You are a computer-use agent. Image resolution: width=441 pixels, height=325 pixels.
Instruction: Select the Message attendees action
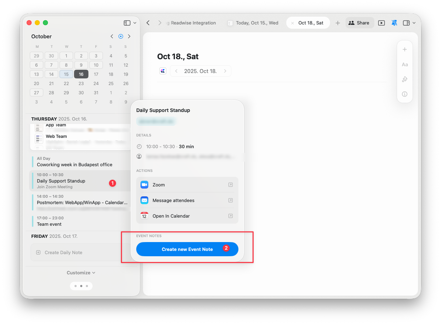coord(187,200)
